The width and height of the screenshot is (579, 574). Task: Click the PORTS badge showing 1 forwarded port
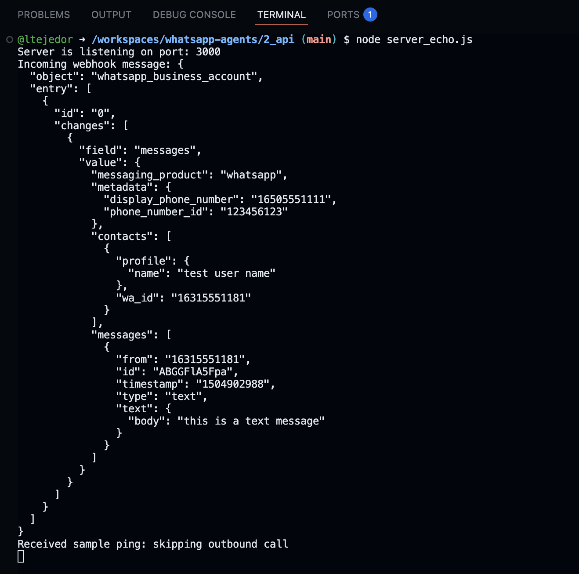point(370,14)
